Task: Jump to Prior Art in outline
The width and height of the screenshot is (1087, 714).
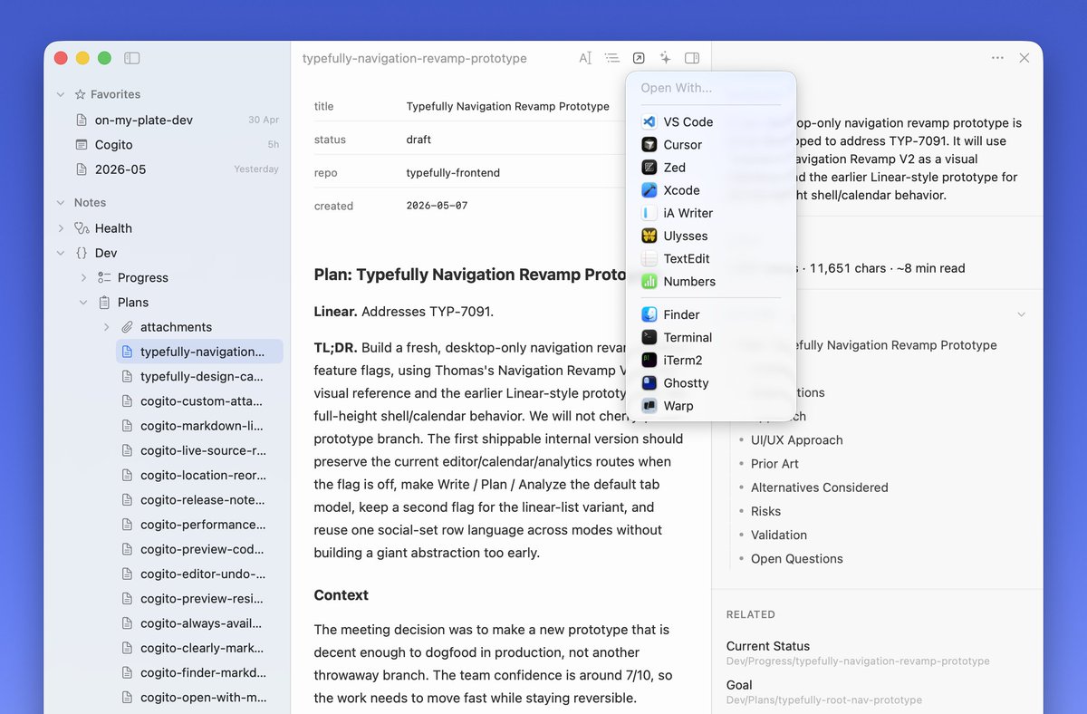Action: tap(774, 464)
